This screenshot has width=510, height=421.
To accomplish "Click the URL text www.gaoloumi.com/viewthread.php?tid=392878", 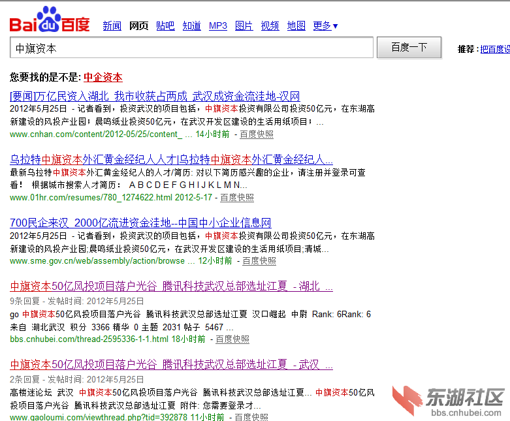I will (x=99, y=417).
